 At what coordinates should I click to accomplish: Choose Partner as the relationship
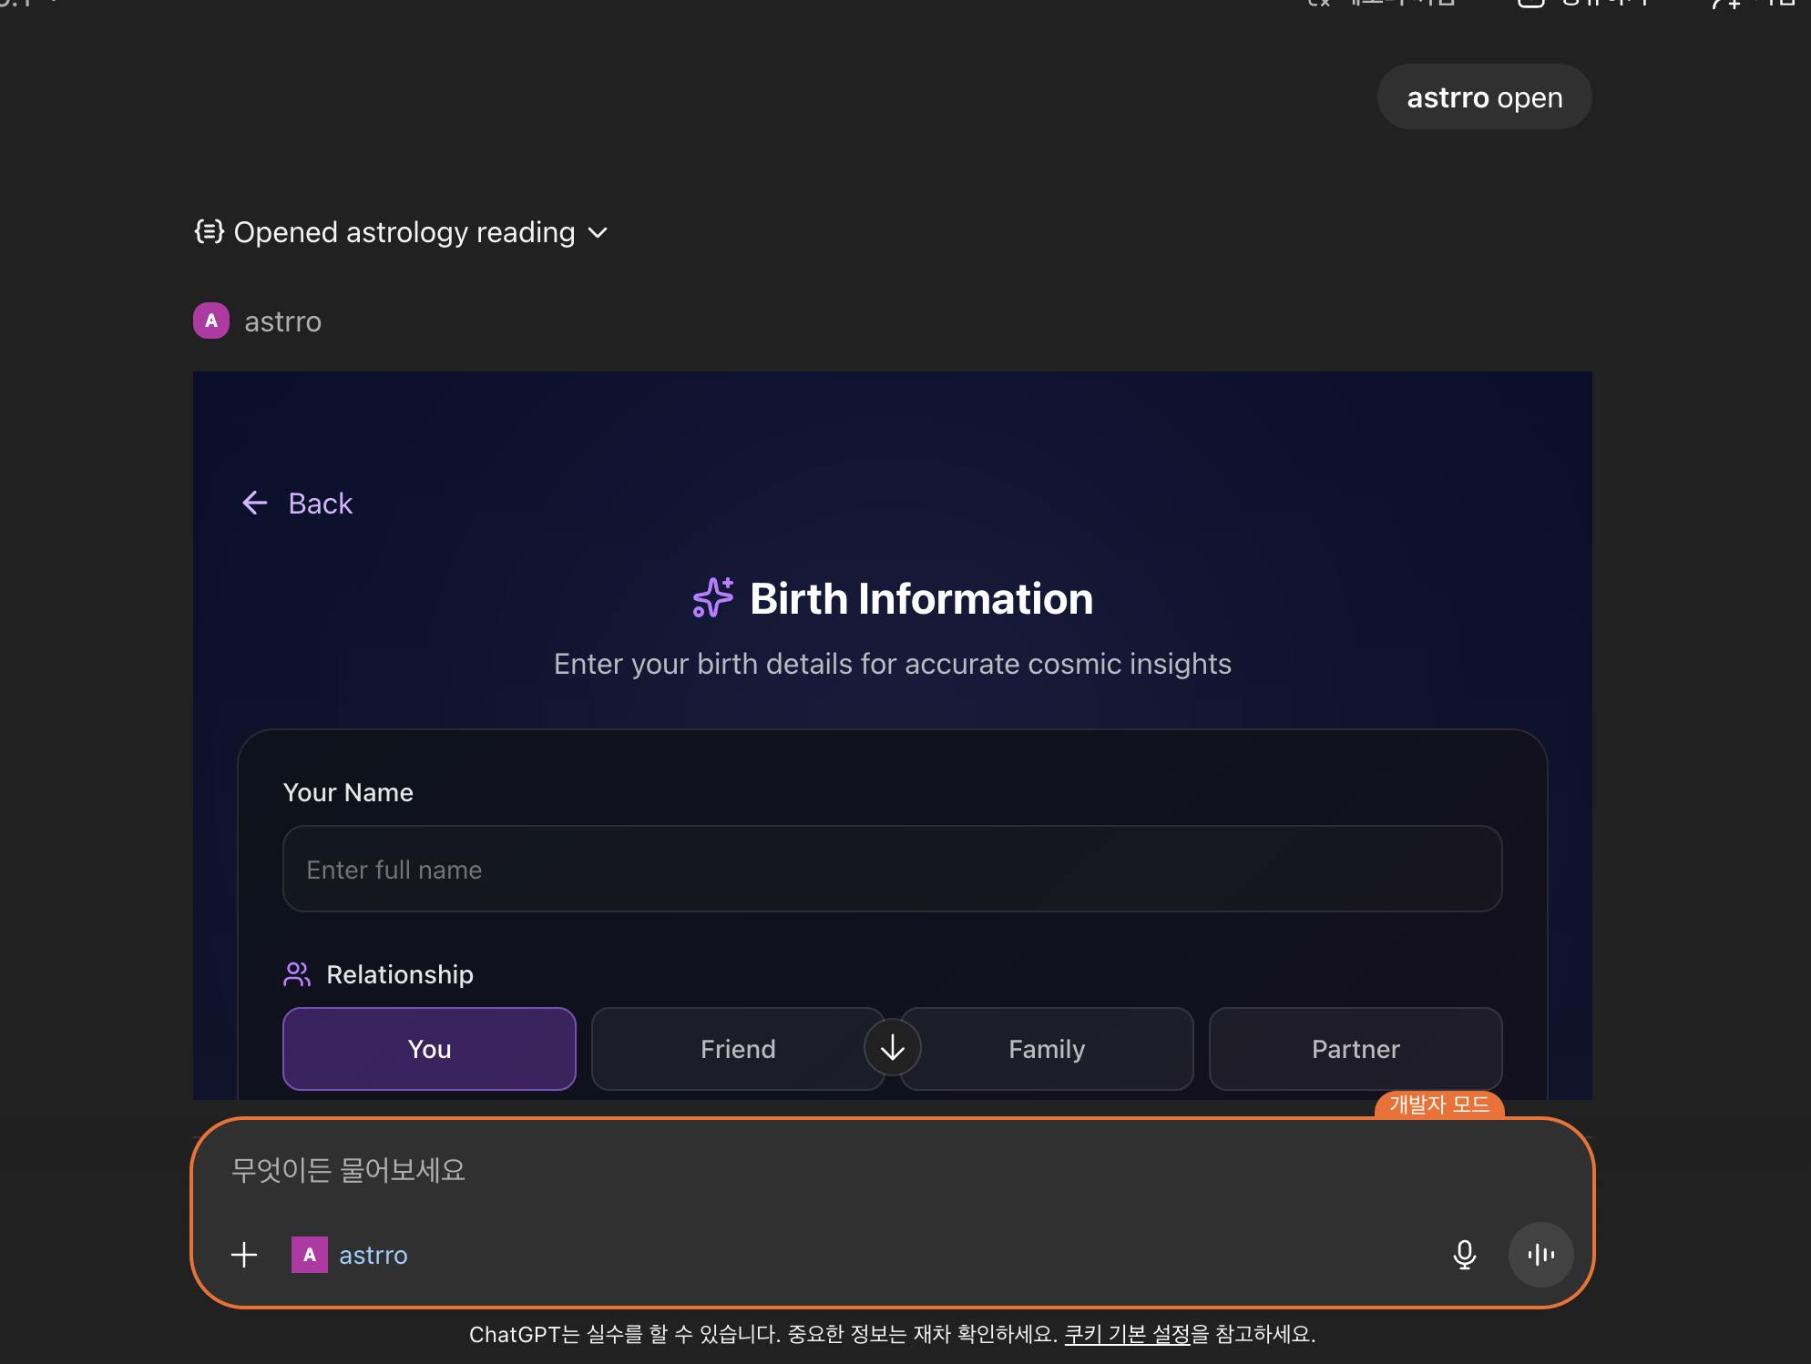tap(1355, 1049)
